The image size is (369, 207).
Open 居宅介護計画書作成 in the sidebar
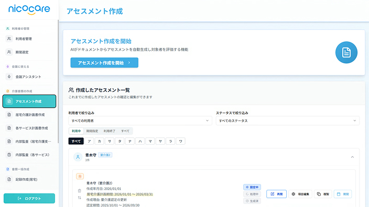point(29,115)
